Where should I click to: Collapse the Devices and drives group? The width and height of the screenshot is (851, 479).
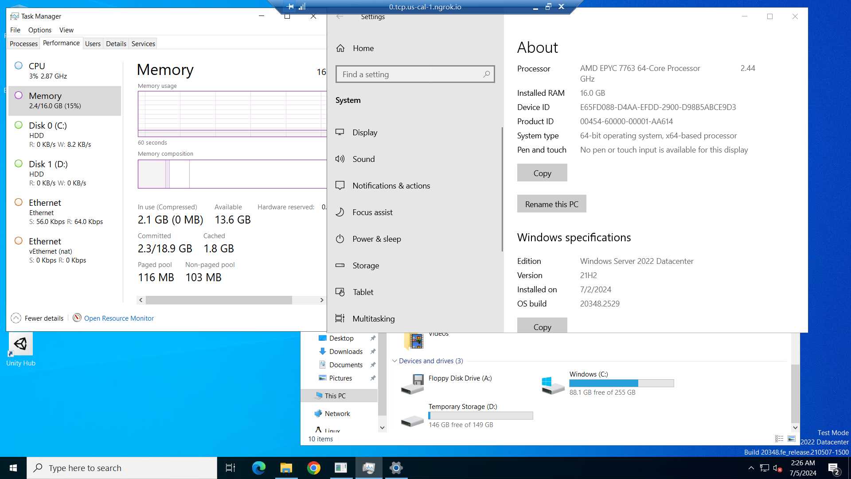tap(394, 361)
